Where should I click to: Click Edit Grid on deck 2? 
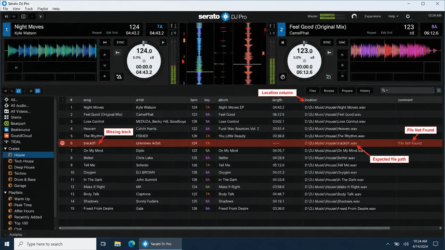click(x=386, y=33)
